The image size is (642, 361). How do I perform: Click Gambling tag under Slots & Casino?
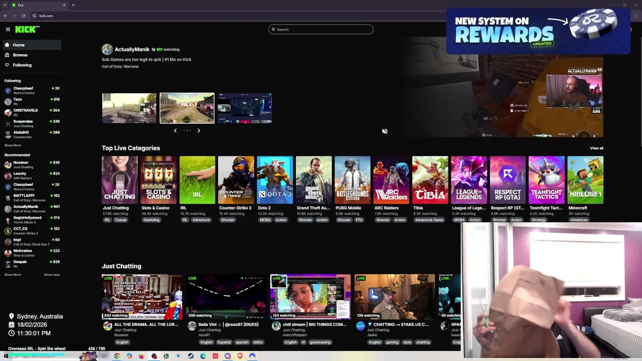(151, 220)
